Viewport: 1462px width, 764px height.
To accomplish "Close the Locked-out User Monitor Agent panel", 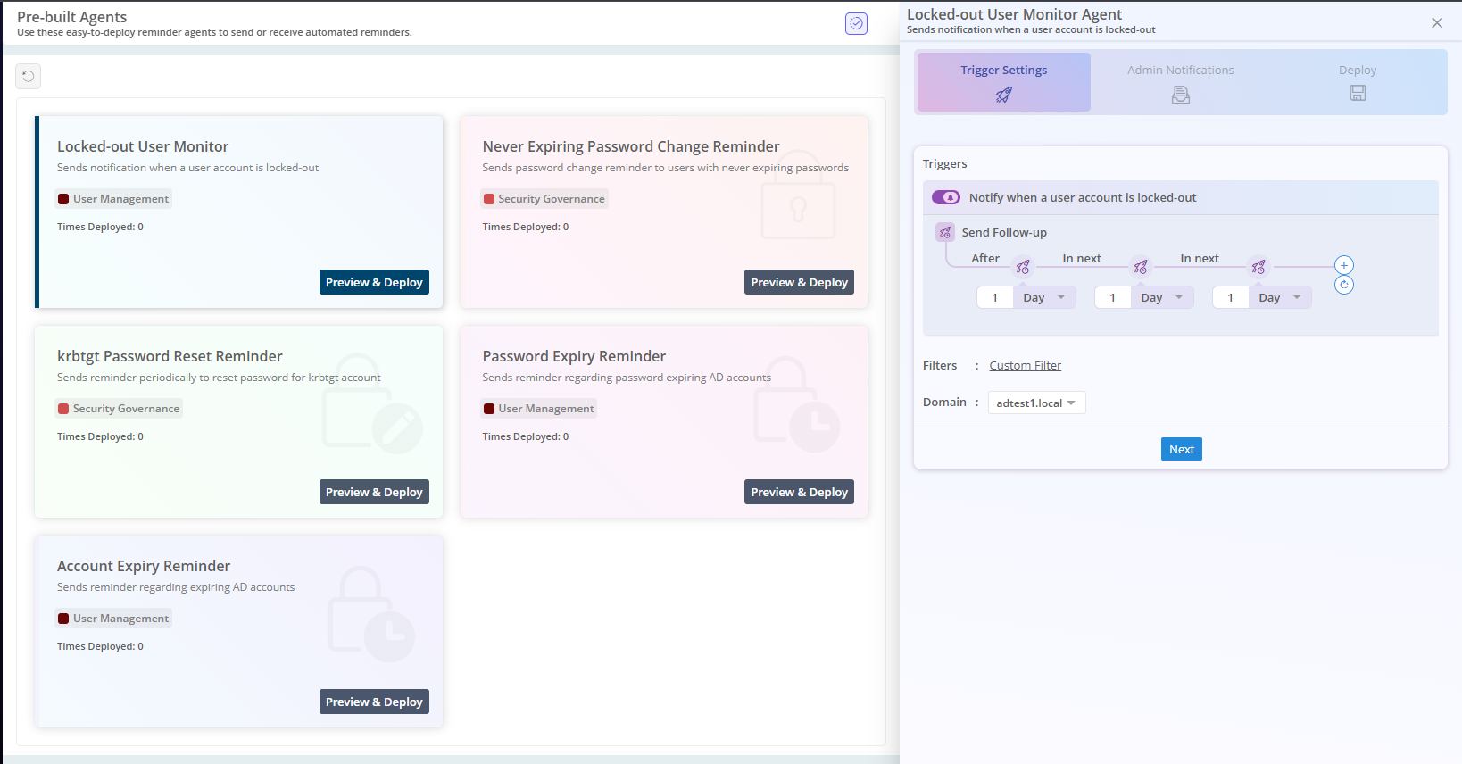I will tap(1437, 23).
